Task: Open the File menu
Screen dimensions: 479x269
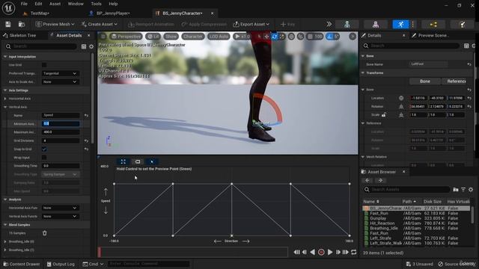Action: pyautogui.click(x=24, y=4)
